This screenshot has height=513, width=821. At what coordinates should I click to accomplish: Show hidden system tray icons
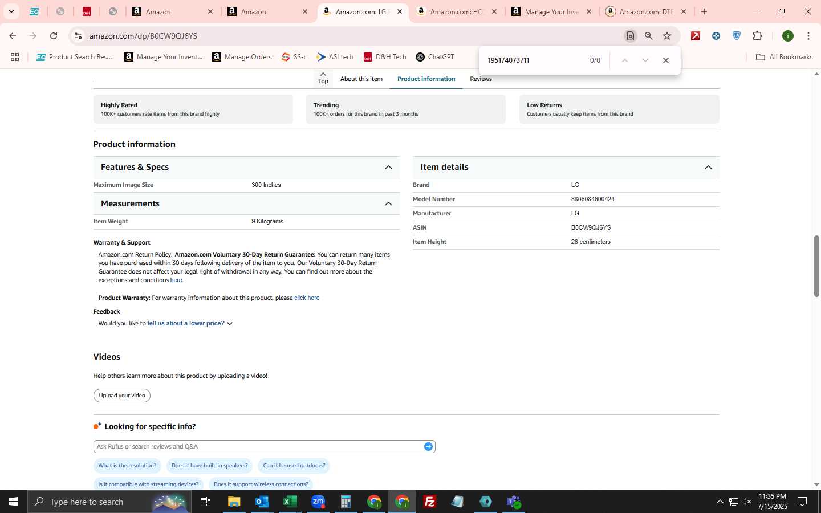coord(720,502)
